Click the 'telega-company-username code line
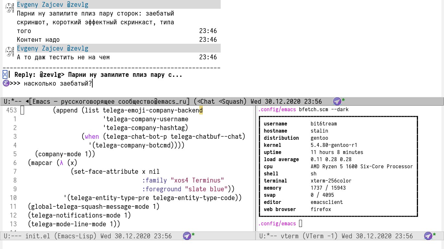This screenshot has height=249, width=444. coord(146,119)
